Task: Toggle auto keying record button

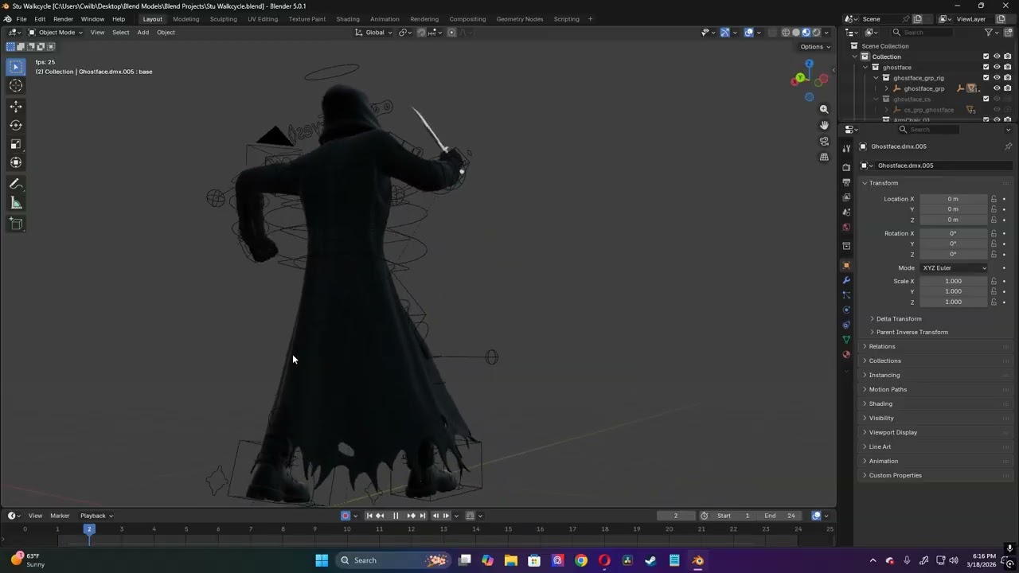Action: 346,516
